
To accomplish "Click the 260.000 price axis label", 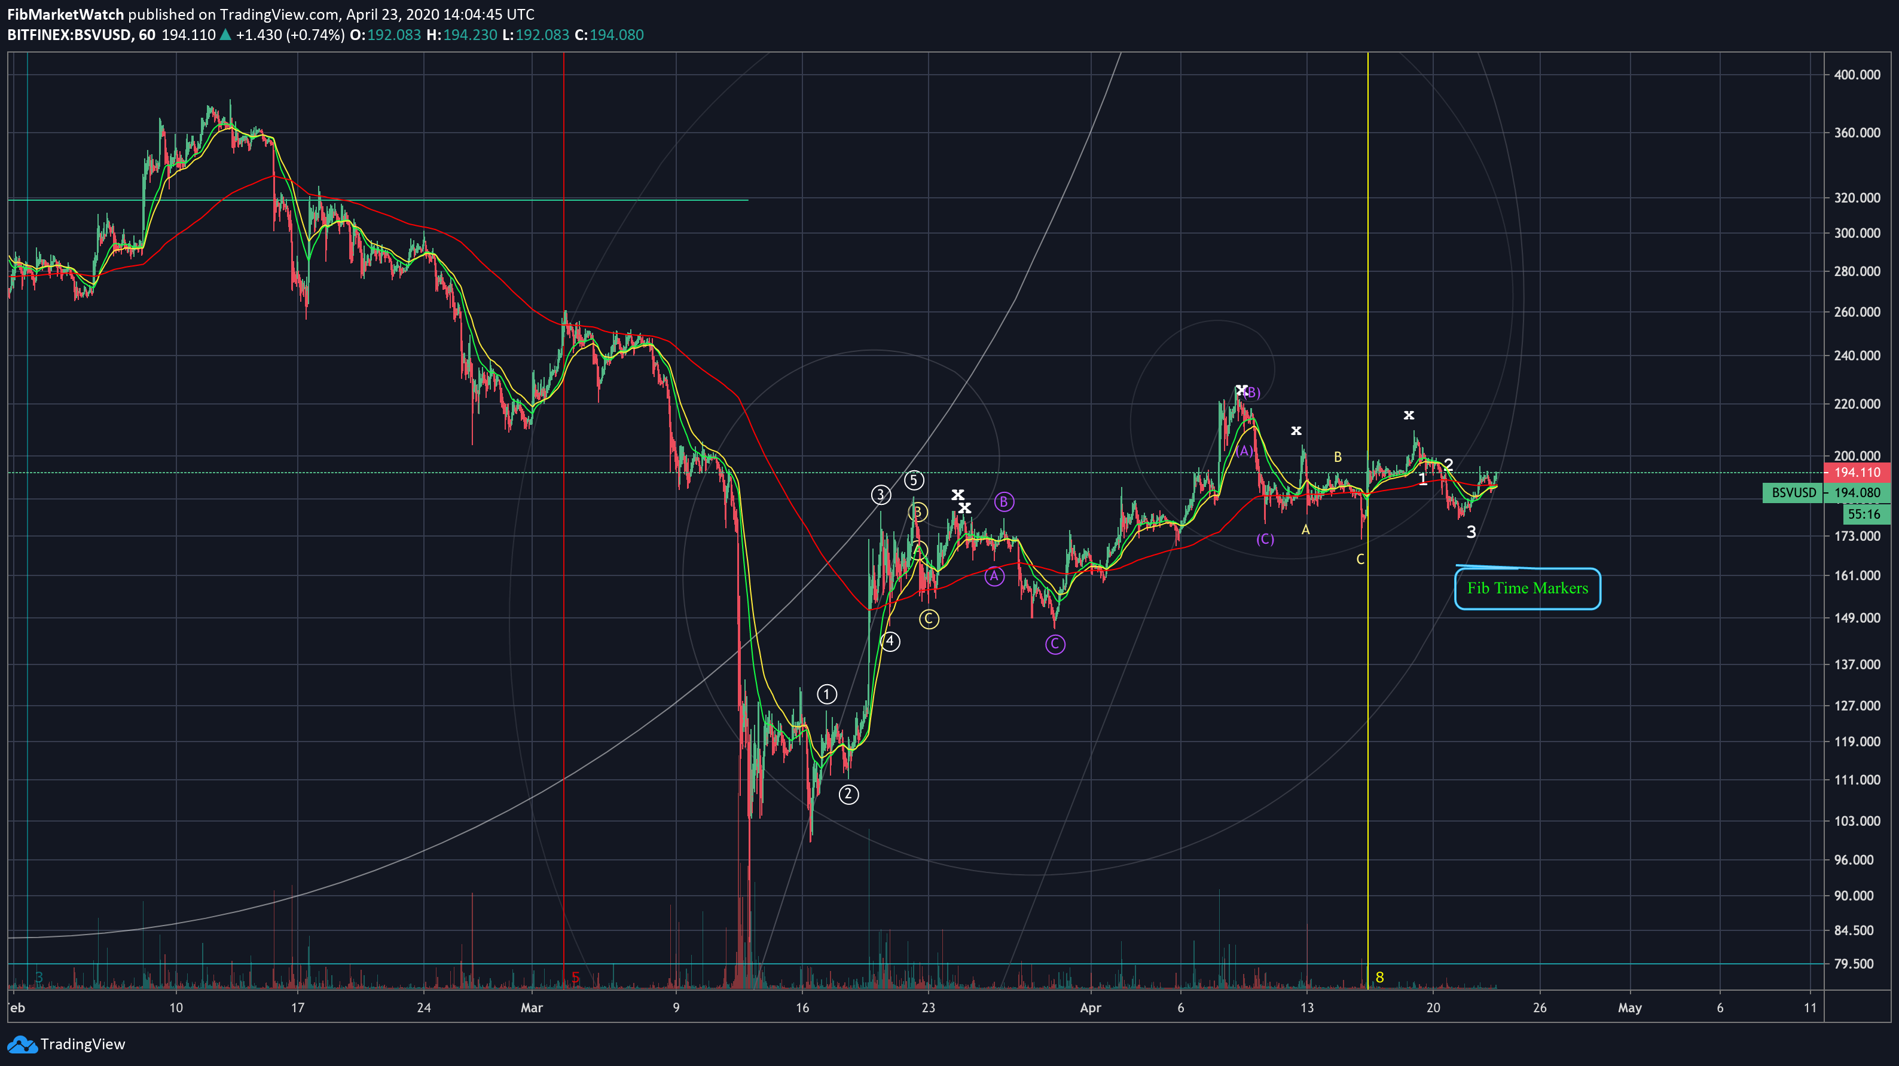I will pos(1857,312).
